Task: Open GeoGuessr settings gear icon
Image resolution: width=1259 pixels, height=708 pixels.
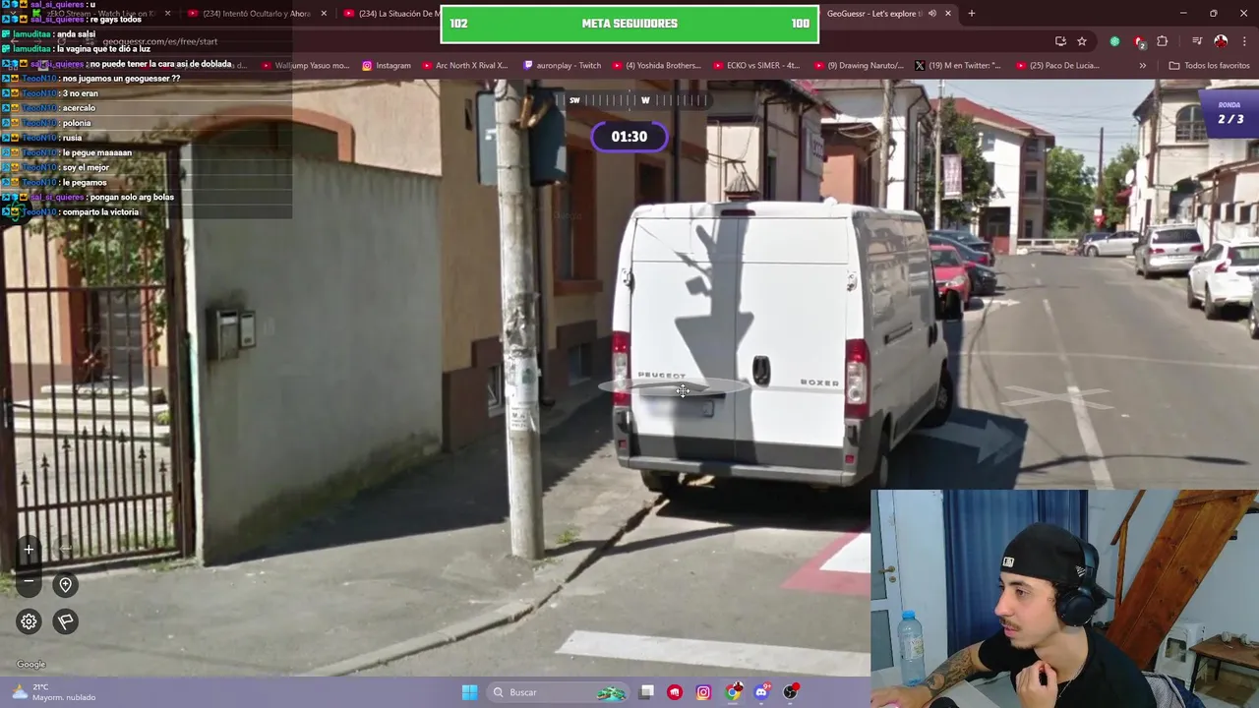Action: [29, 621]
